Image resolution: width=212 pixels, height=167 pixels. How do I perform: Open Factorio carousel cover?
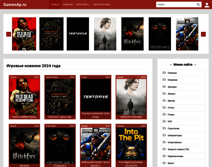[x=51, y=34]
